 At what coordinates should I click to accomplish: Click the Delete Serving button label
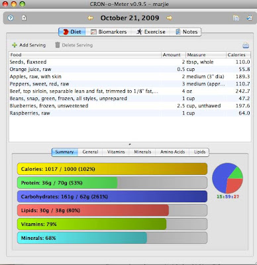[x=77, y=45]
